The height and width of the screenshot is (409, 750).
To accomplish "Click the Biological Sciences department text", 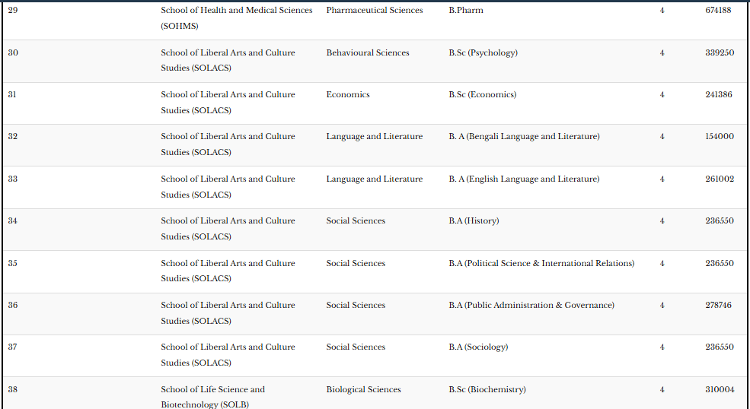I will click(363, 390).
